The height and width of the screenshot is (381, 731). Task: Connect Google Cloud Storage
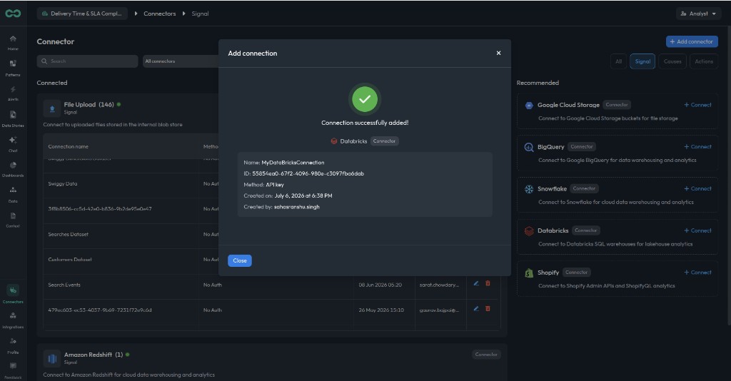pos(697,105)
